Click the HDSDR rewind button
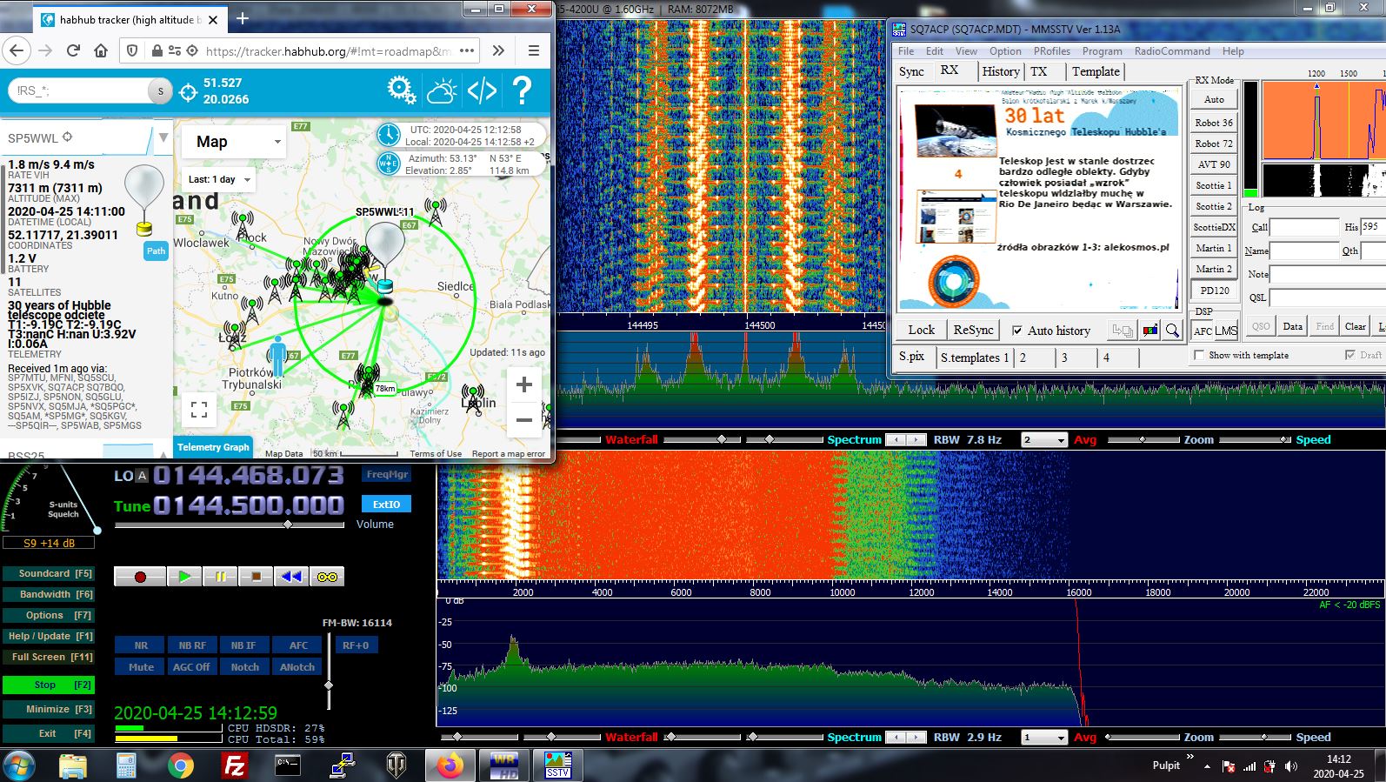The width and height of the screenshot is (1386, 782). click(x=291, y=577)
